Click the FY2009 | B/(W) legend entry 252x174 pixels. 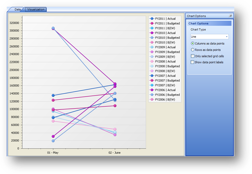click(x=162, y=57)
